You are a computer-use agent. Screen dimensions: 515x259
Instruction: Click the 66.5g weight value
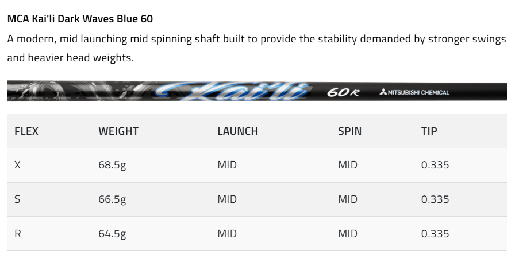pyautogui.click(x=112, y=199)
